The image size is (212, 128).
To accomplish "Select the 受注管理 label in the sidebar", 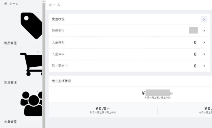I will [x=10, y=83].
